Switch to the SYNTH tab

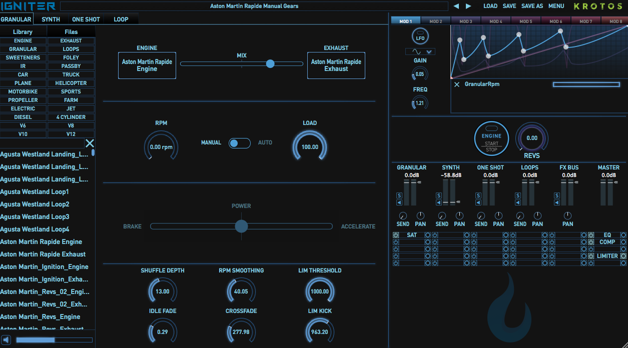(x=51, y=19)
